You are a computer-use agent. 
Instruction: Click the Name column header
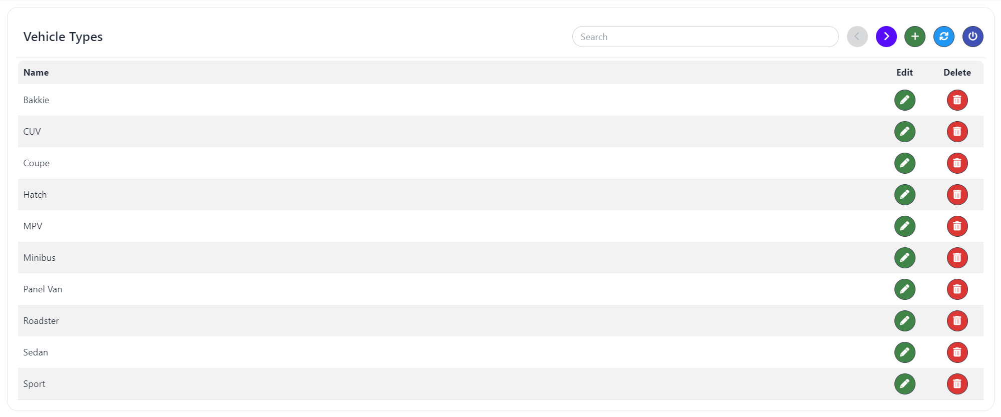pos(36,73)
